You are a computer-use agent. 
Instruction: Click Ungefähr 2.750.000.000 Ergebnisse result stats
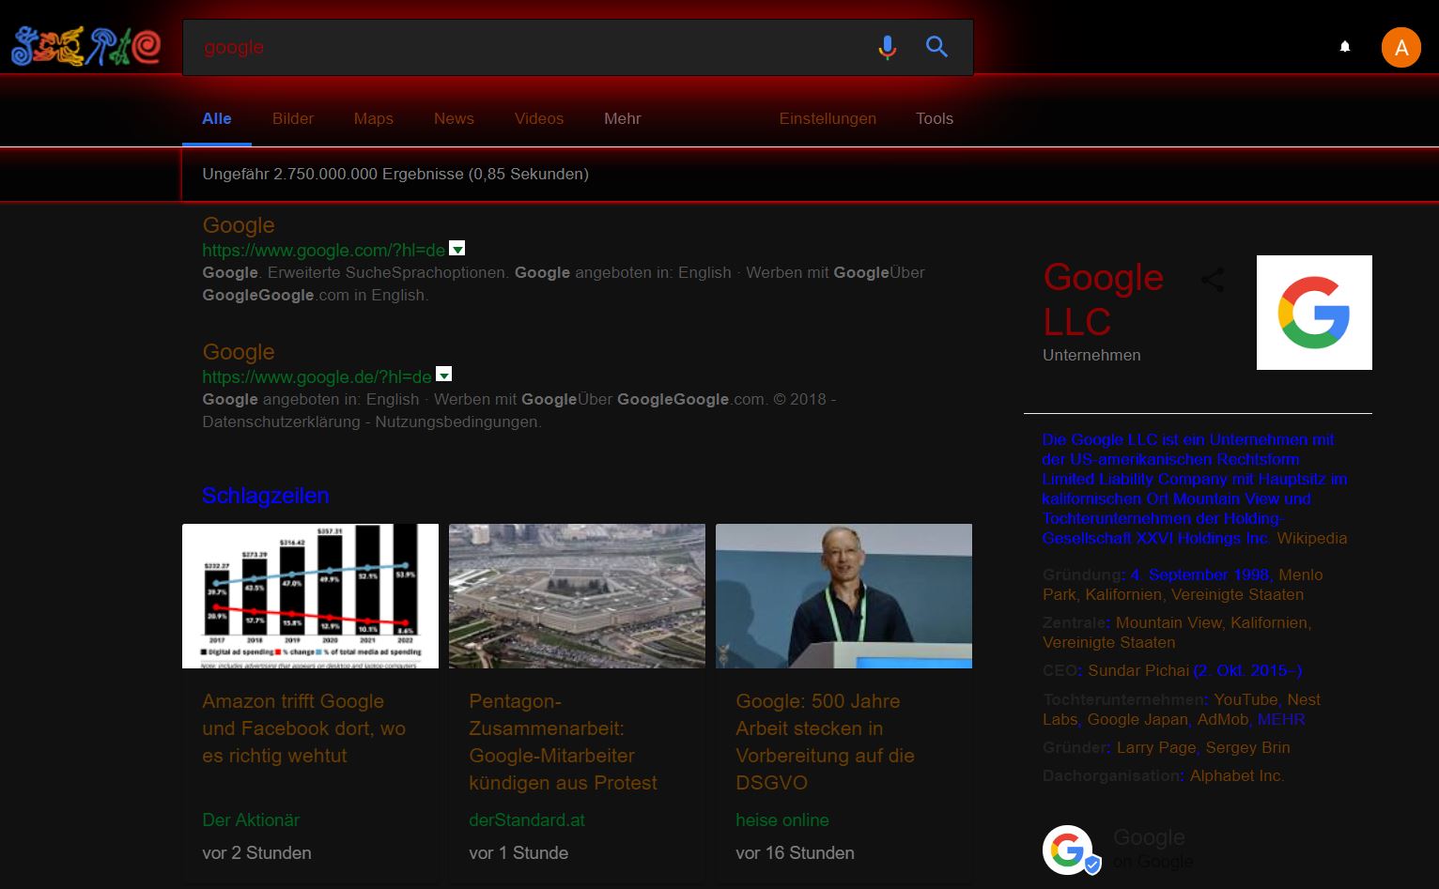pyautogui.click(x=395, y=174)
